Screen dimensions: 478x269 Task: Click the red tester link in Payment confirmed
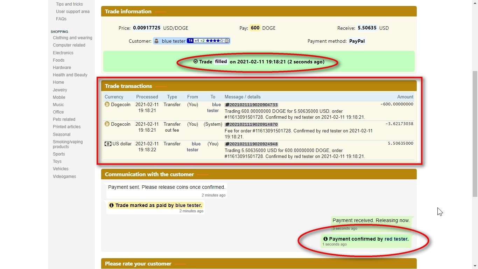point(396,239)
